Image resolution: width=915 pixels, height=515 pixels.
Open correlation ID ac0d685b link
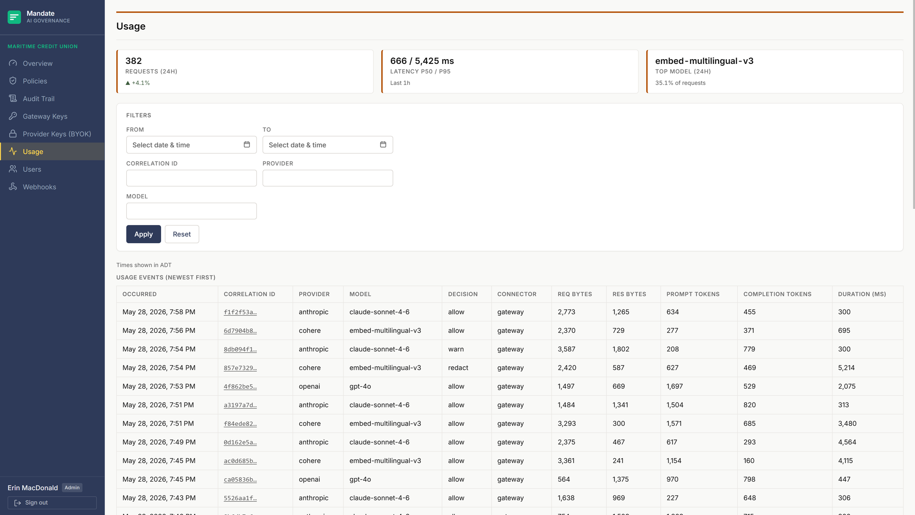240,461
